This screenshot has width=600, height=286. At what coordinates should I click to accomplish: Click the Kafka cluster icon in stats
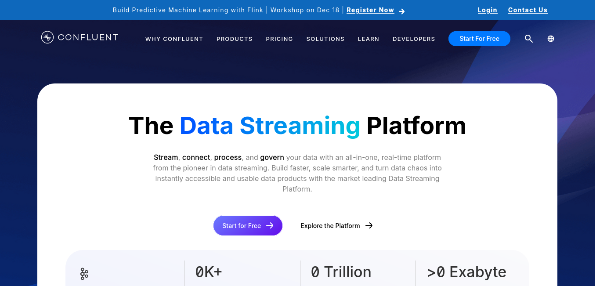tap(84, 274)
